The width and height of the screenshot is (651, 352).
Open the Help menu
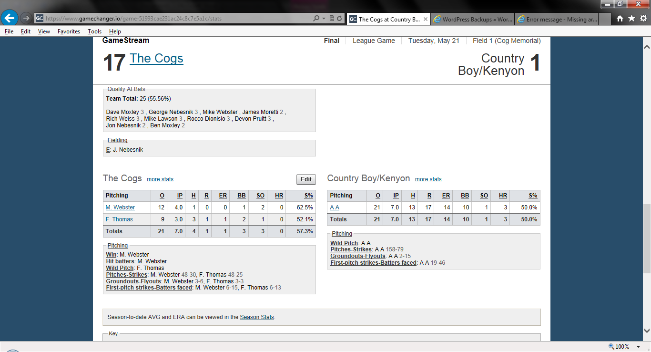[x=115, y=31]
